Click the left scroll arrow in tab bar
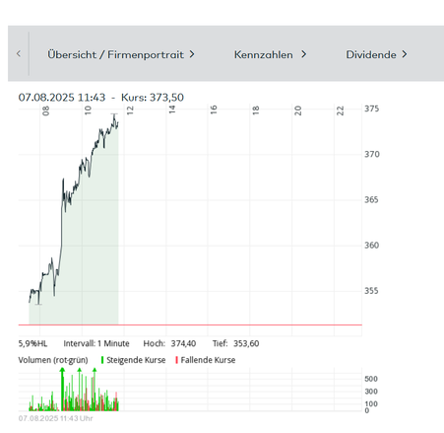Screen dimensions: 444x433 tap(19, 54)
